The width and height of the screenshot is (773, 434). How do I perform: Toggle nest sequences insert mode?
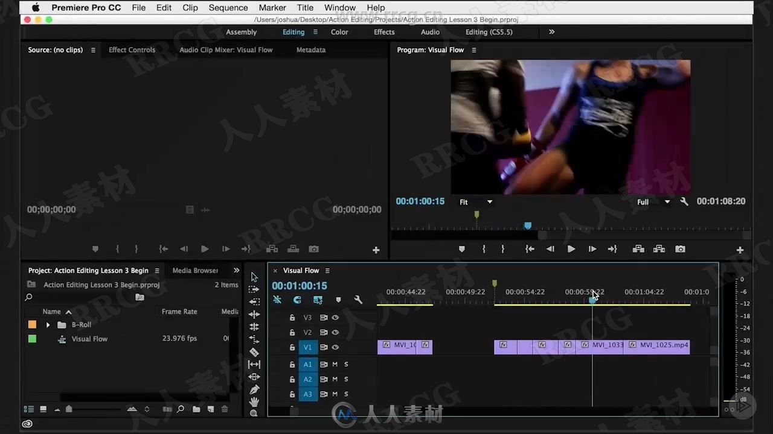point(277,300)
